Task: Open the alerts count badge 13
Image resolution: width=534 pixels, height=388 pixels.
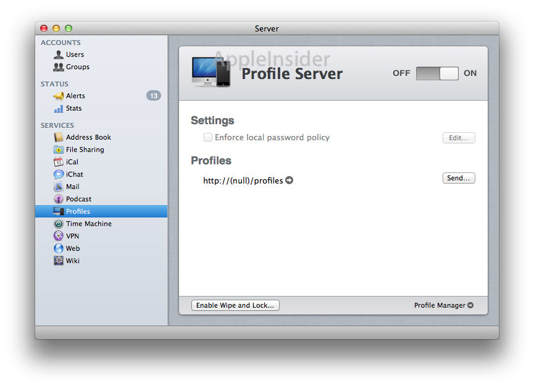Action: pos(154,96)
